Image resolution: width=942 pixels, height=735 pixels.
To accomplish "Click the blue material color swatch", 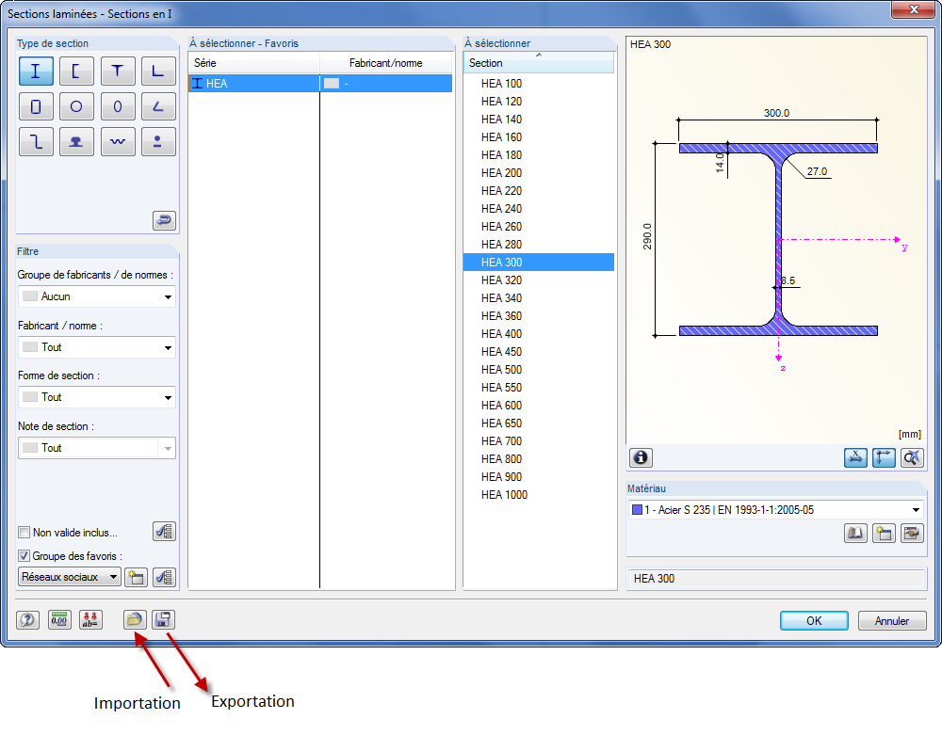I will (x=637, y=510).
